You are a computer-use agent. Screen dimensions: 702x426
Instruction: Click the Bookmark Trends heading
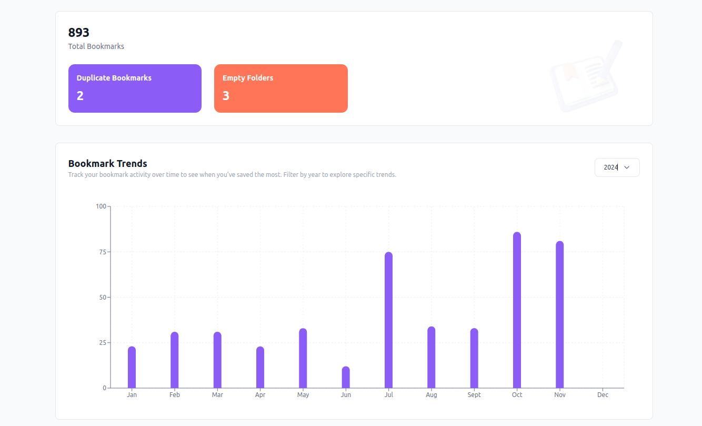click(108, 163)
